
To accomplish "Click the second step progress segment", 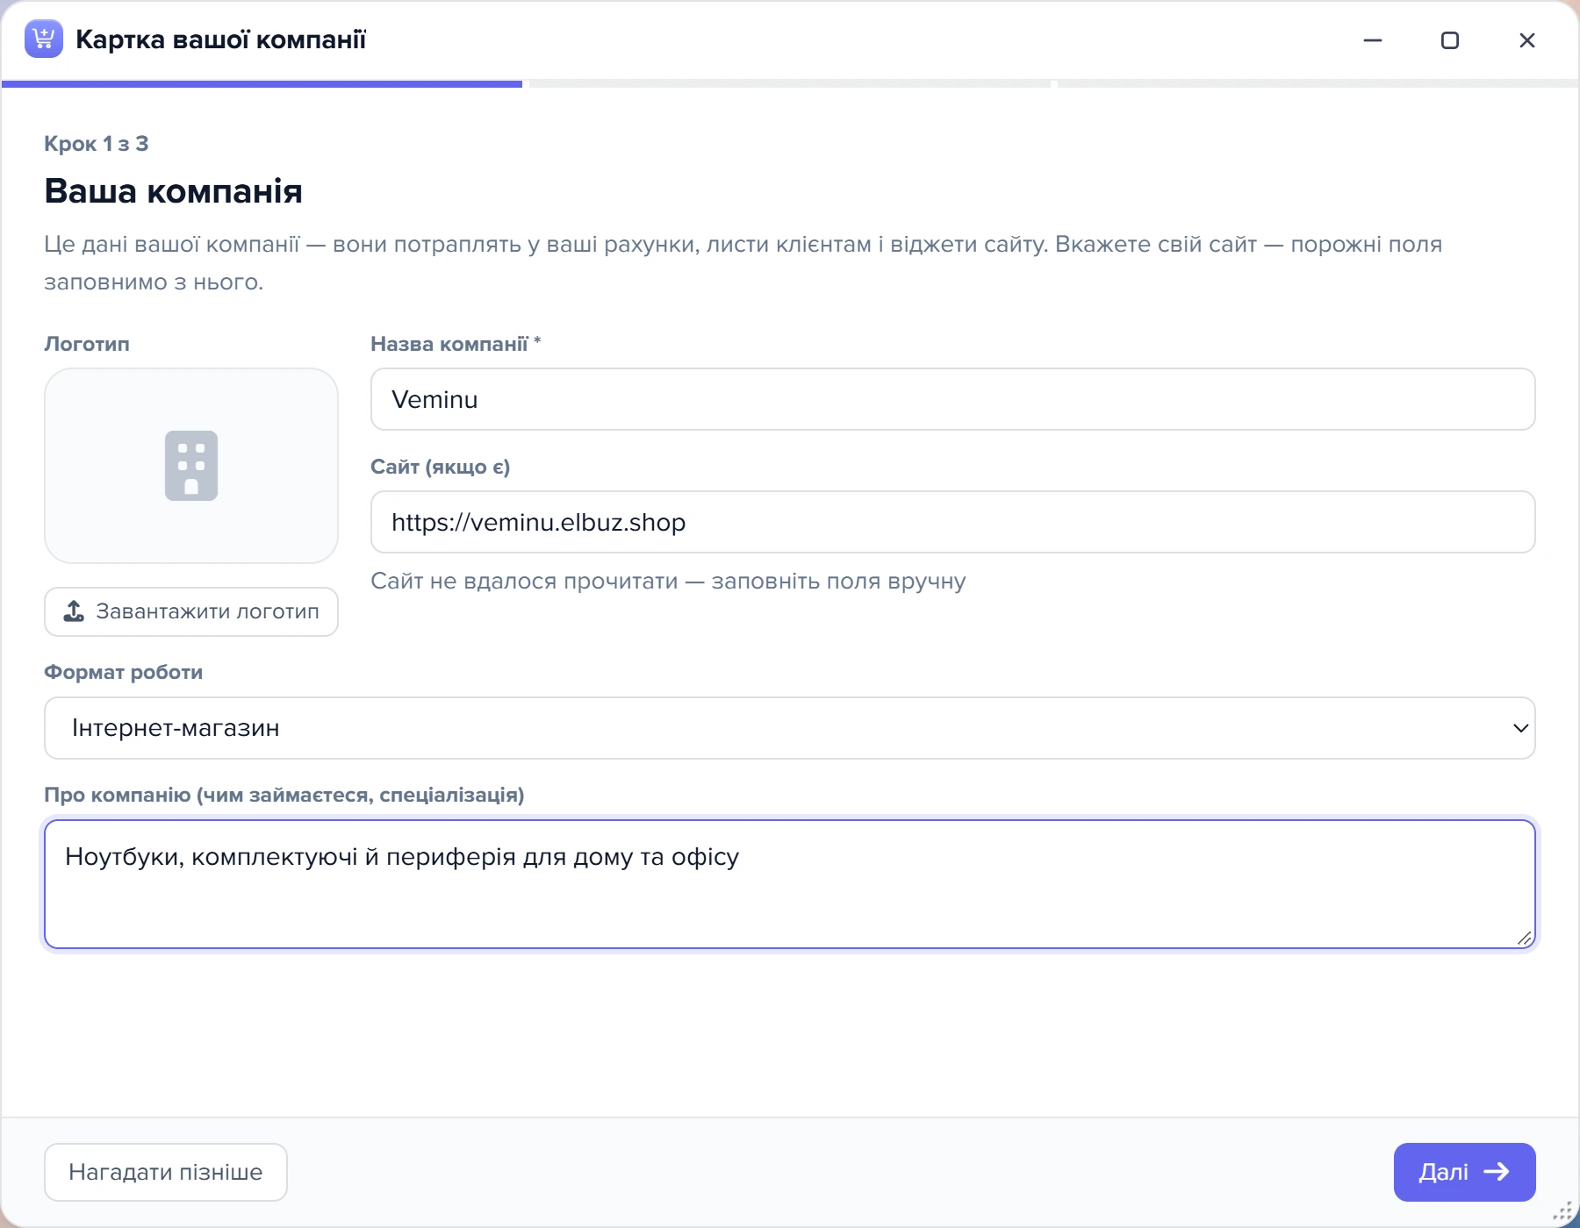I will (789, 84).
